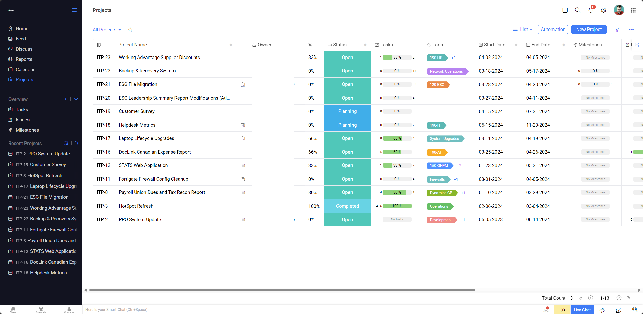The image size is (643, 314).
Task: Open the List view type dropdown
Action: pos(522,30)
